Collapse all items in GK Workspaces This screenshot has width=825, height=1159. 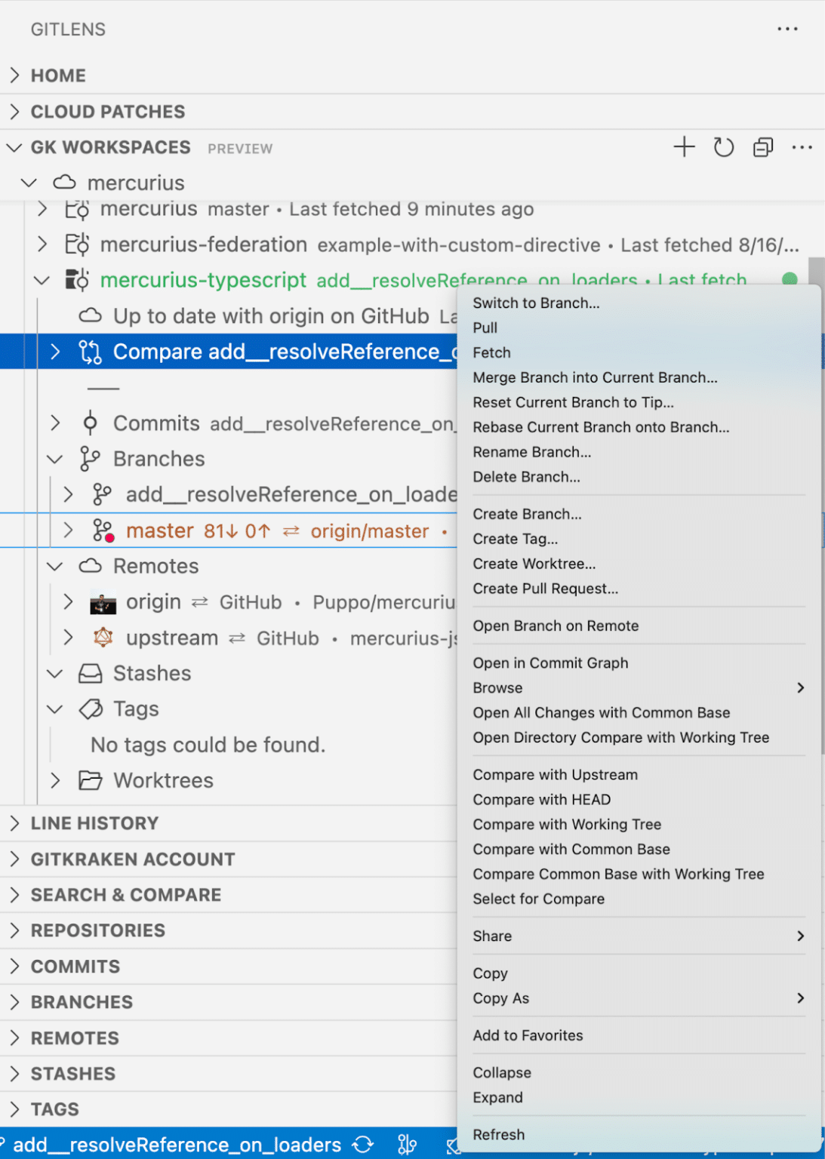[x=762, y=147]
